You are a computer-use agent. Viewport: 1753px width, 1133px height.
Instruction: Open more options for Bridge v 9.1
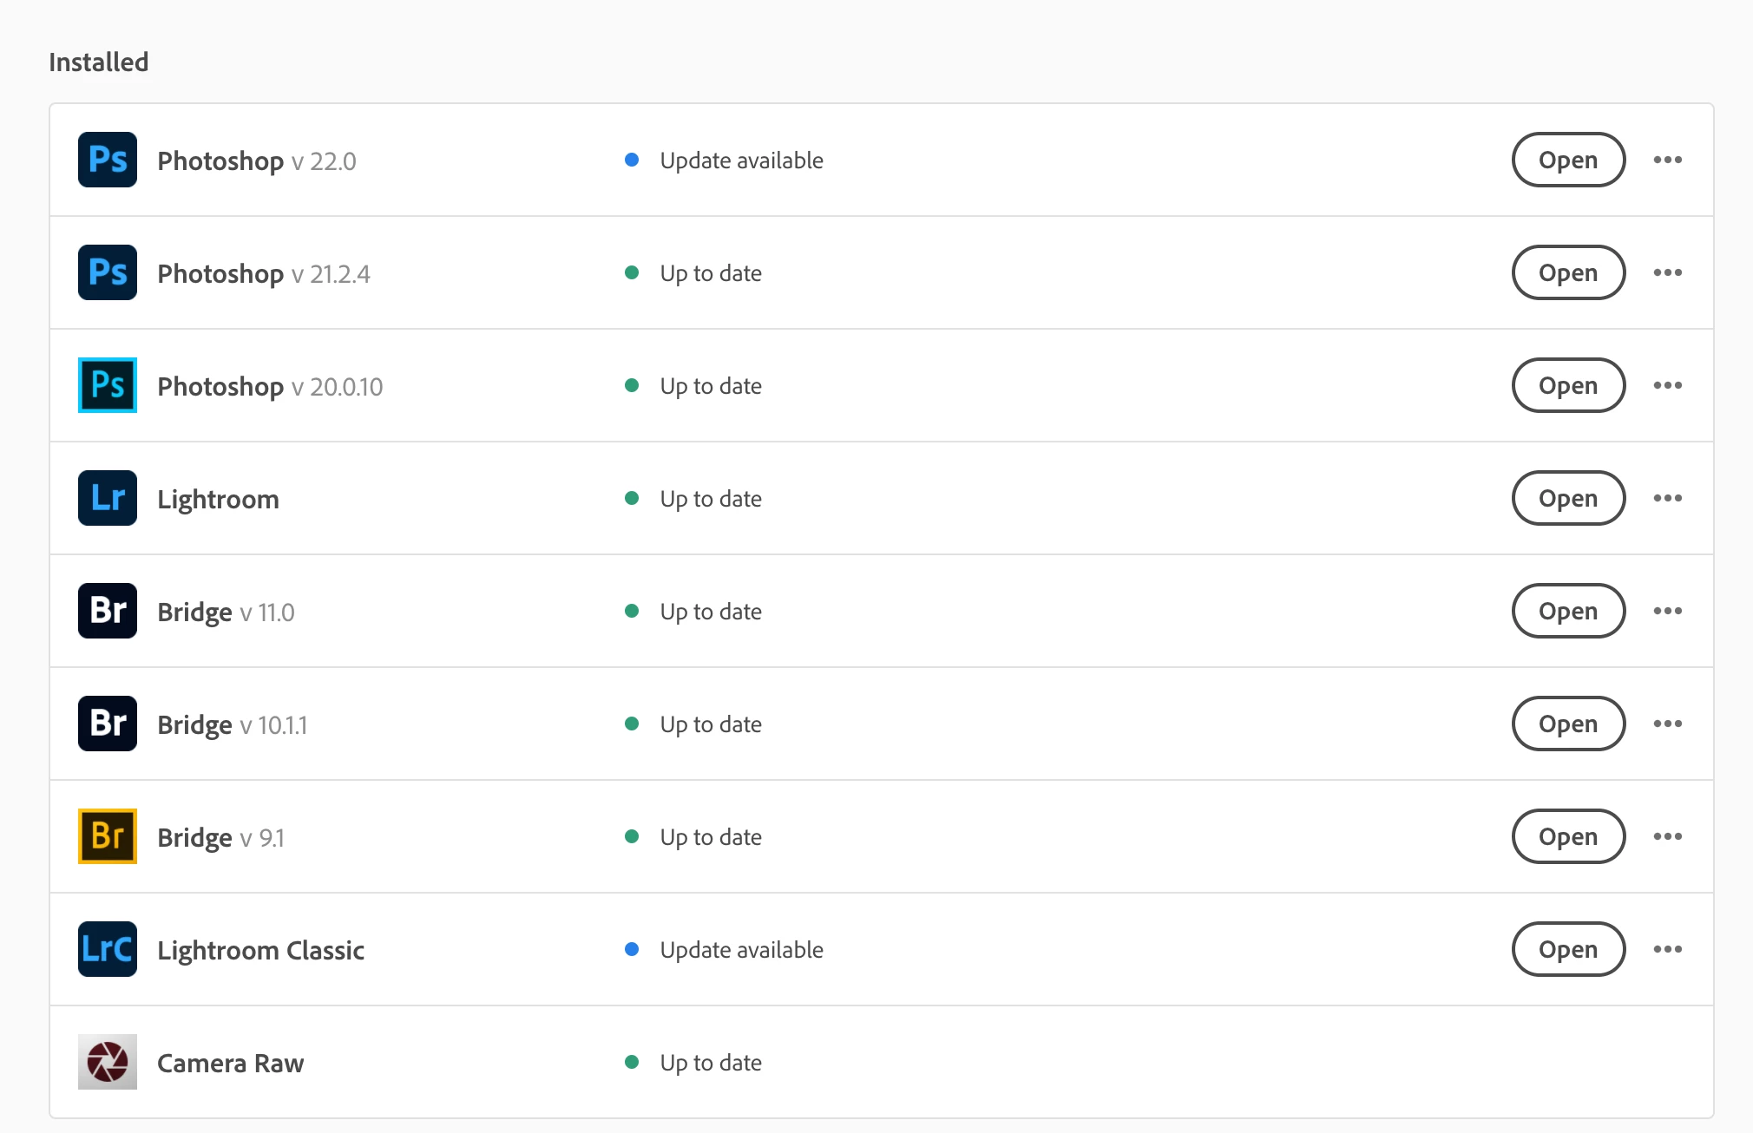[1667, 836]
